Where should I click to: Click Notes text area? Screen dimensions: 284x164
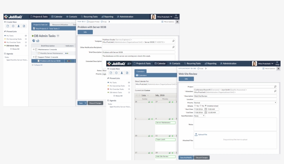tap(235, 124)
